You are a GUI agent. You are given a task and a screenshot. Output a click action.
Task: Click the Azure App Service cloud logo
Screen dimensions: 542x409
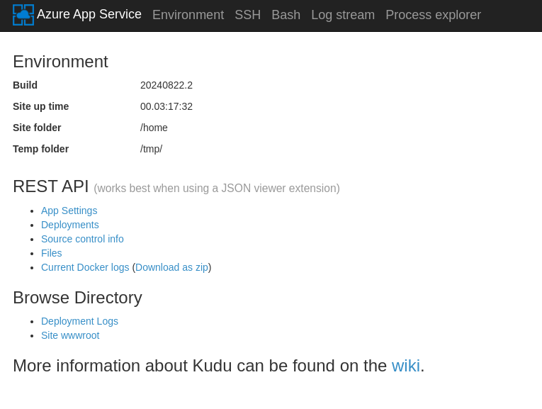pos(23,15)
